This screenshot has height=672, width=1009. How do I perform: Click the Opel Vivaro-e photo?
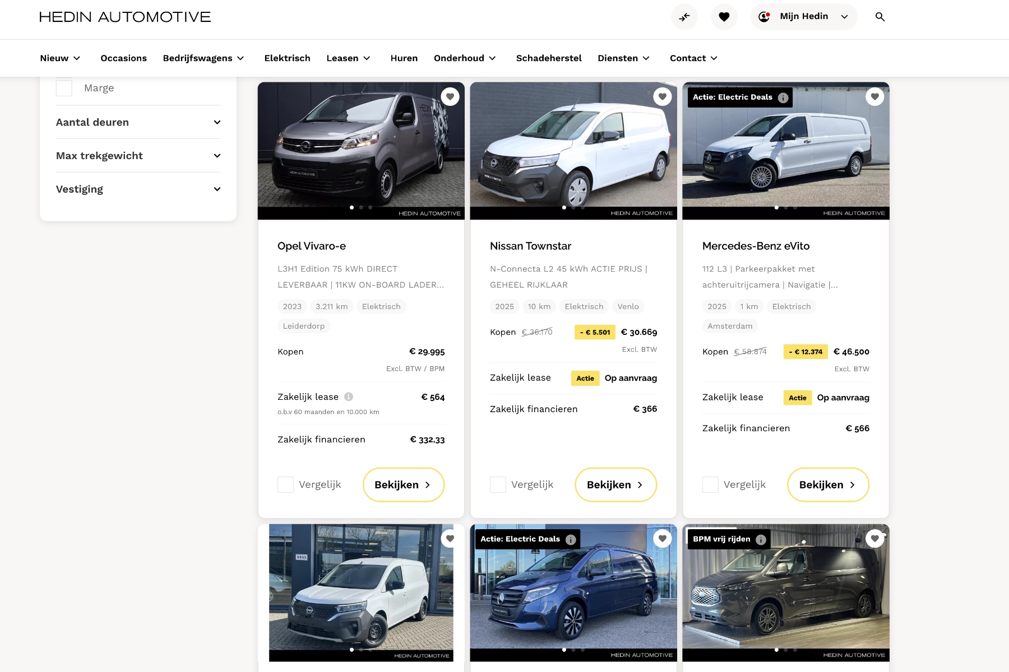coord(361,151)
